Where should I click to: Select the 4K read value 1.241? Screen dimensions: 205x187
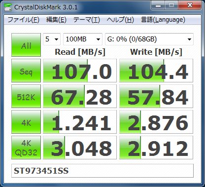click(80, 122)
